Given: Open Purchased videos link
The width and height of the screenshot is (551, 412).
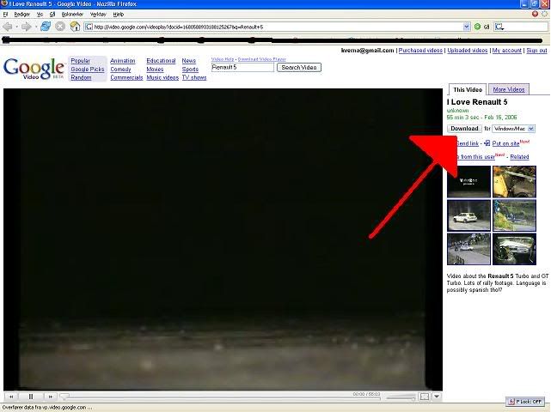Looking at the screenshot, I should click(420, 51).
